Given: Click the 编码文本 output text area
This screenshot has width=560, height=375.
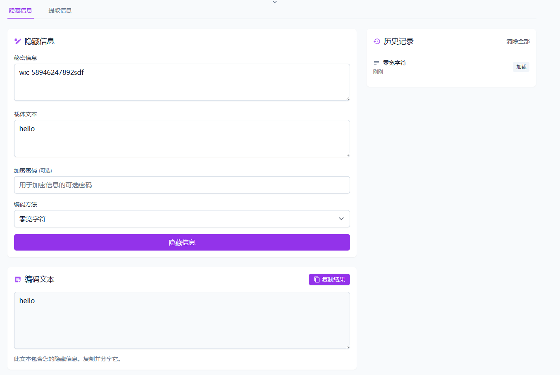Looking at the screenshot, I should tap(182, 320).
